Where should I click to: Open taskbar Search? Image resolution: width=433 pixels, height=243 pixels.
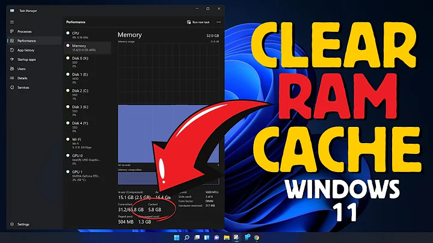point(186,238)
